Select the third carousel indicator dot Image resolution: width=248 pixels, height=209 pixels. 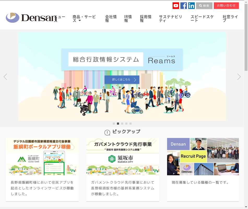(x=122, y=124)
